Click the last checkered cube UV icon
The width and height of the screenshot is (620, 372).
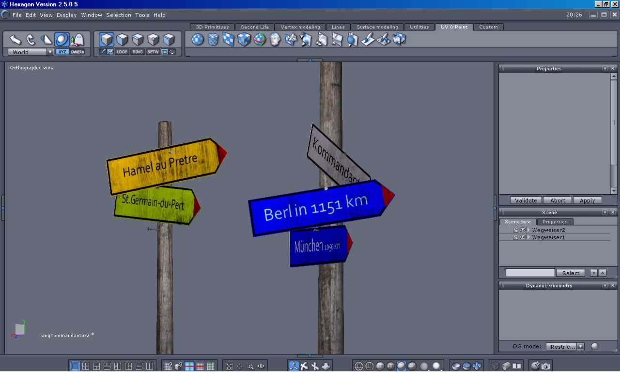399,39
